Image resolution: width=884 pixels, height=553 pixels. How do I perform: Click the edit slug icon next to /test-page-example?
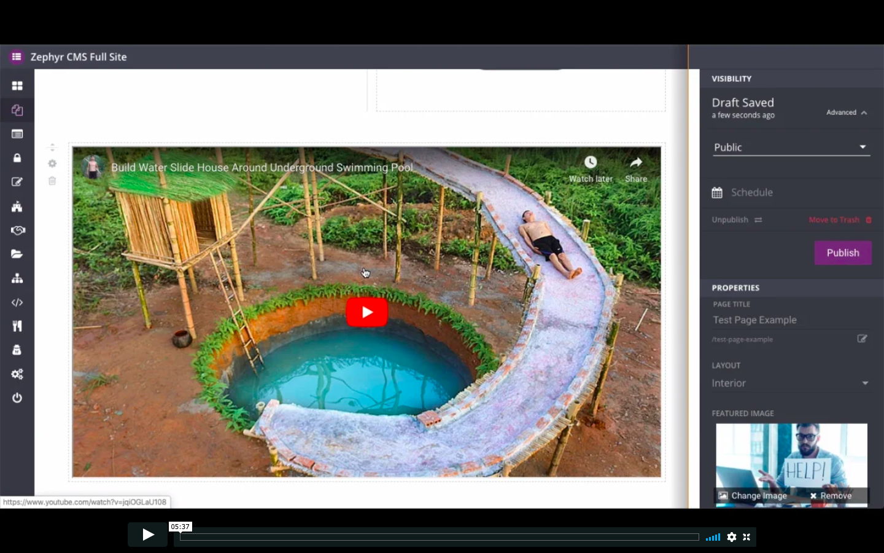[x=862, y=339]
